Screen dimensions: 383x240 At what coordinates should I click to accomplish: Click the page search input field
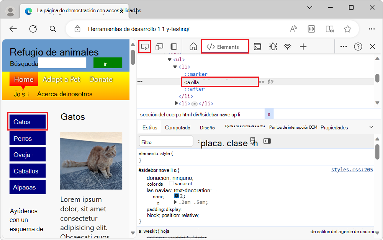pos(62,63)
